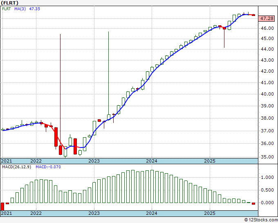278x223 pixels.
Task: Select the 40.00 price axis label
Action: pyautogui.click(x=267, y=94)
